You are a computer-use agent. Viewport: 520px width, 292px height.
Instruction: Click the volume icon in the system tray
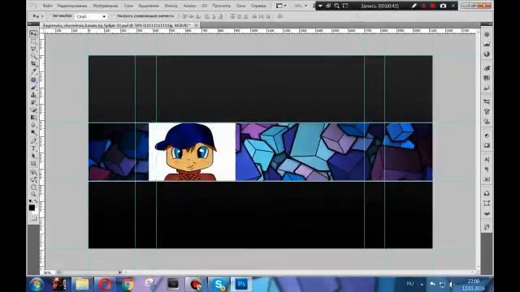tap(451, 285)
